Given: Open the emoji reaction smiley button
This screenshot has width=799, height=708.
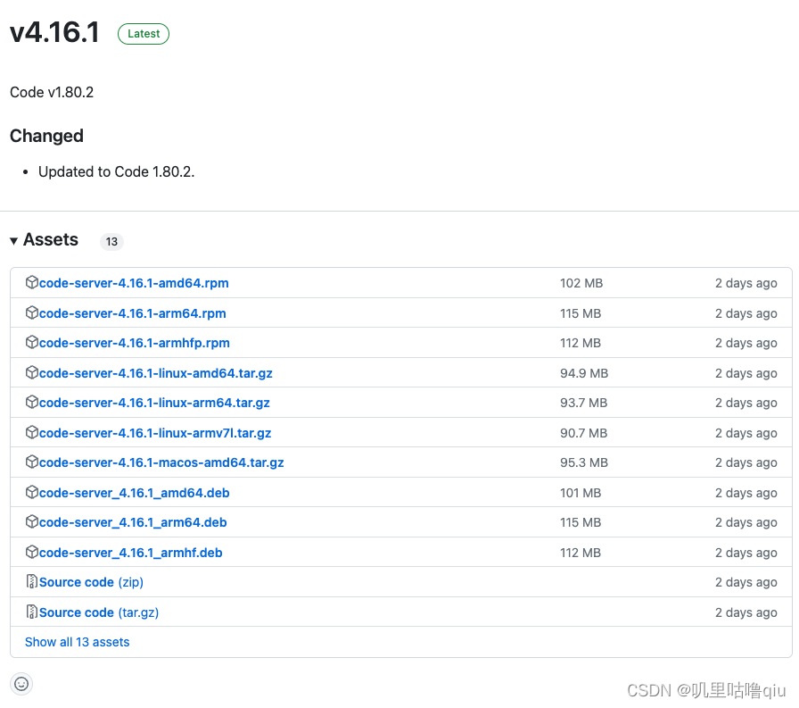Looking at the screenshot, I should tap(21, 684).
